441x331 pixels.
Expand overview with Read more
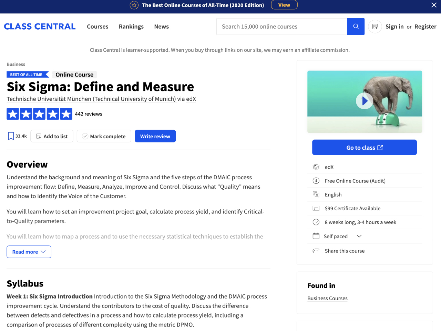(29, 252)
